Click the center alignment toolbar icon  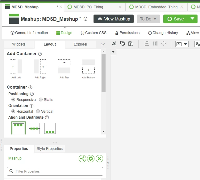pyautogui.click(x=164, y=43)
